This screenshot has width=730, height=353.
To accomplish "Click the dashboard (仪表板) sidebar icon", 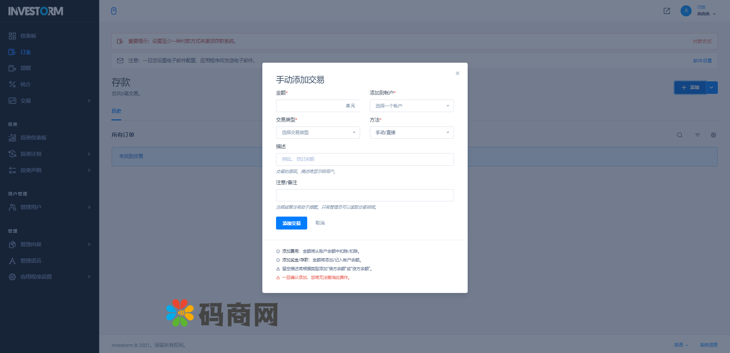I will pos(12,36).
